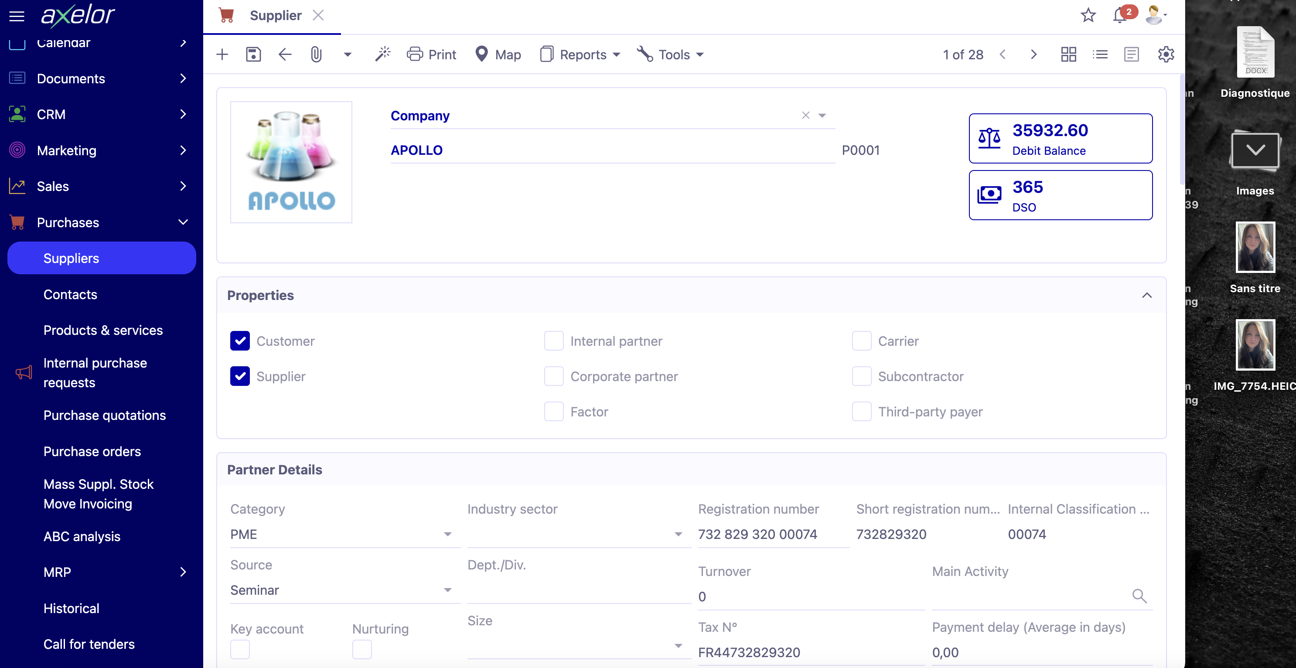Go to next record with the arrow

pos(1034,54)
